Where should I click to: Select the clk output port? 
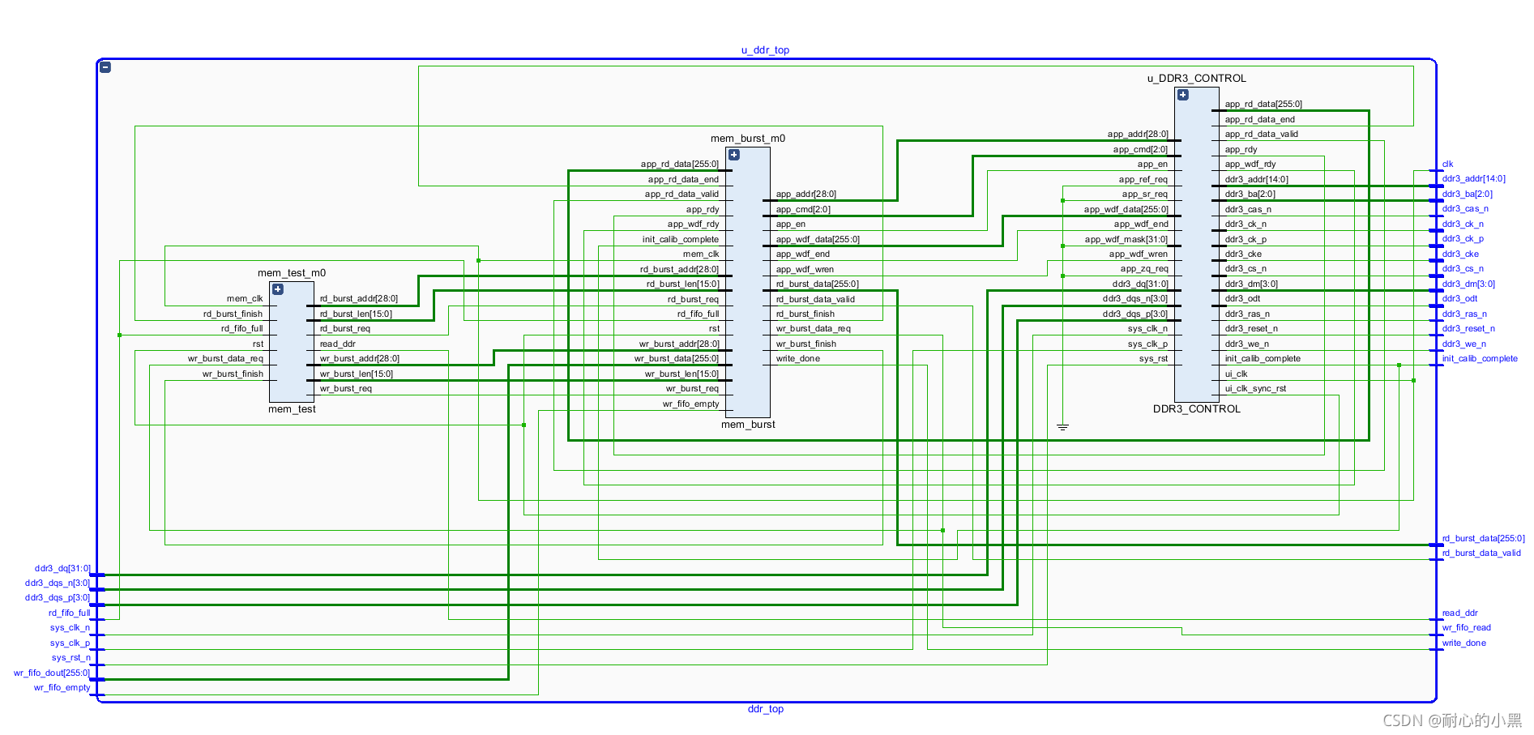pos(1447,165)
